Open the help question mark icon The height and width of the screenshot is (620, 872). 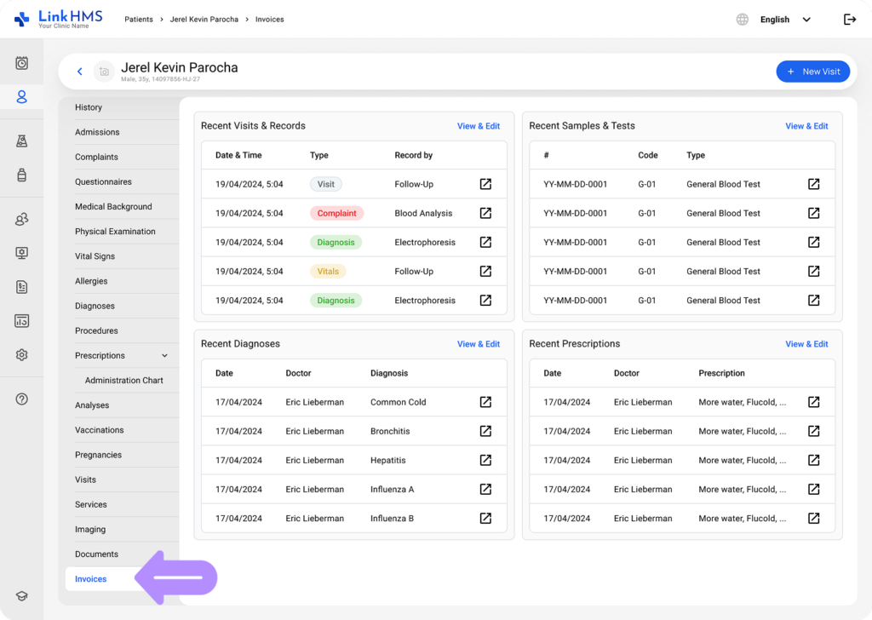click(x=21, y=399)
